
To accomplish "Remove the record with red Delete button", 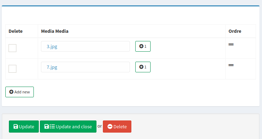I will point(117,127).
